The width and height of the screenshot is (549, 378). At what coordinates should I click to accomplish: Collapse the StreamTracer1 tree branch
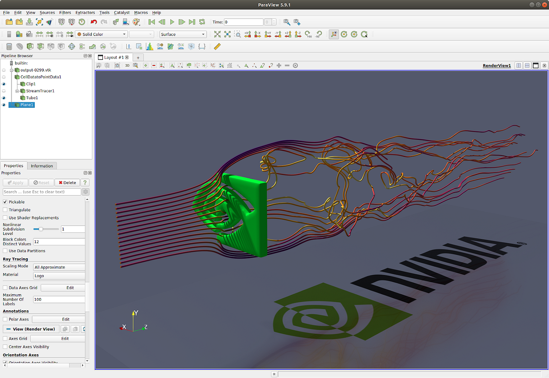[x=17, y=91]
